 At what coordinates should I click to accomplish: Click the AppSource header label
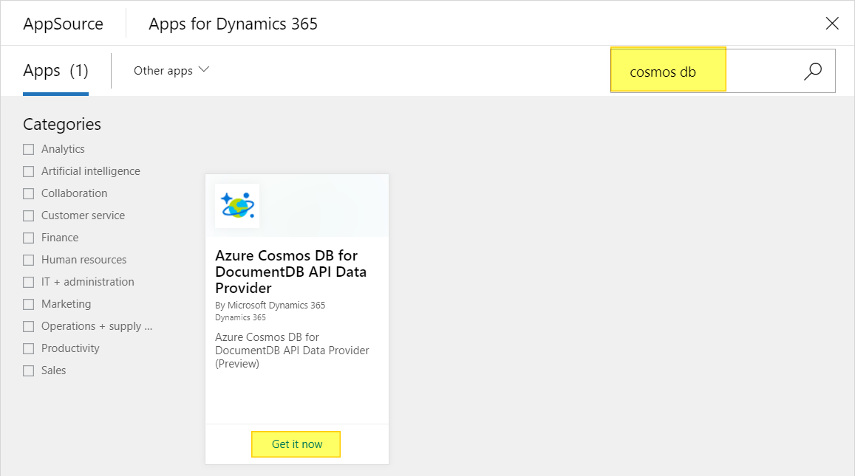coord(64,24)
